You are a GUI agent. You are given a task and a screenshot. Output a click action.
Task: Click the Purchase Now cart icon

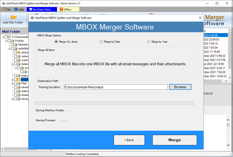point(31,9)
